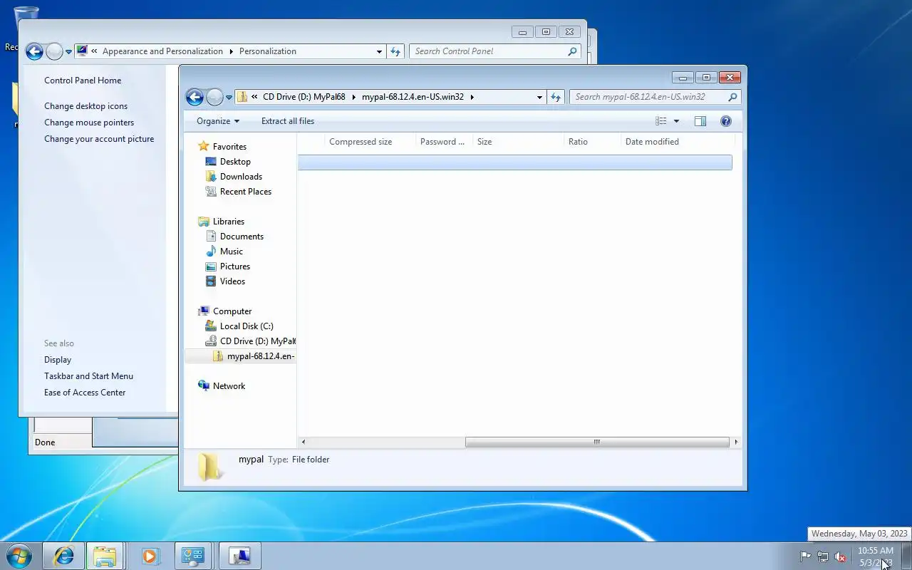Image resolution: width=912 pixels, height=570 pixels.
Task: Refresh the Control Panel window
Action: tap(395, 51)
